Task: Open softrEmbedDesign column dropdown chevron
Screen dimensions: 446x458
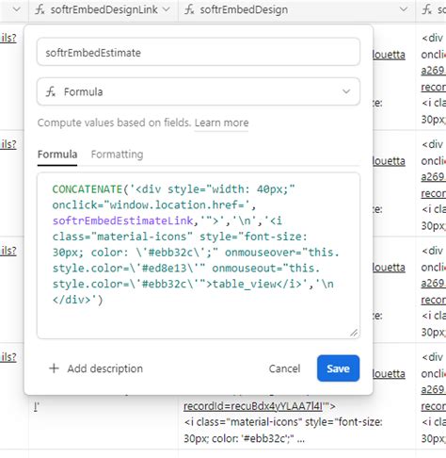Action: [404, 9]
